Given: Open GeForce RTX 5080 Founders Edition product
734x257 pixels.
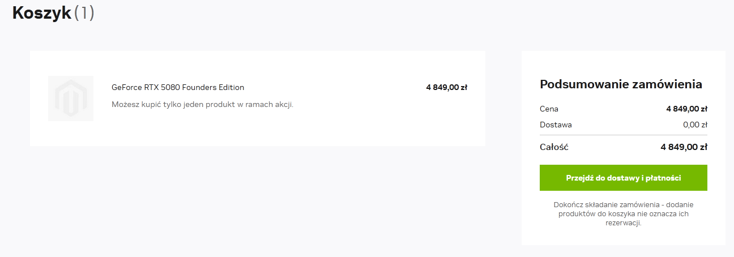Looking at the screenshot, I should (x=178, y=87).
